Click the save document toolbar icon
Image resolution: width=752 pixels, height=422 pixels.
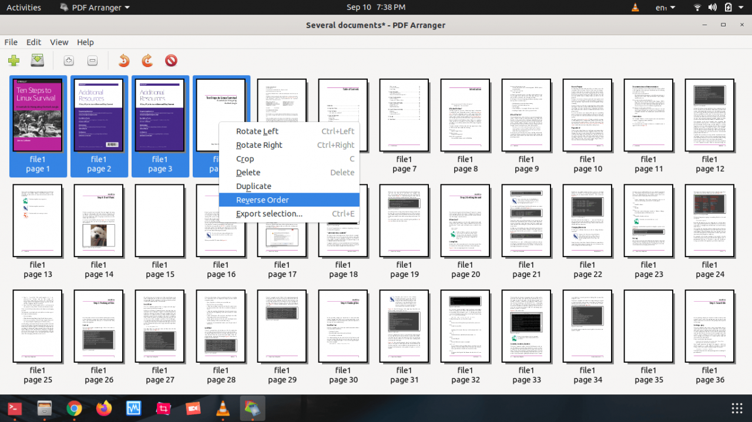tap(38, 60)
